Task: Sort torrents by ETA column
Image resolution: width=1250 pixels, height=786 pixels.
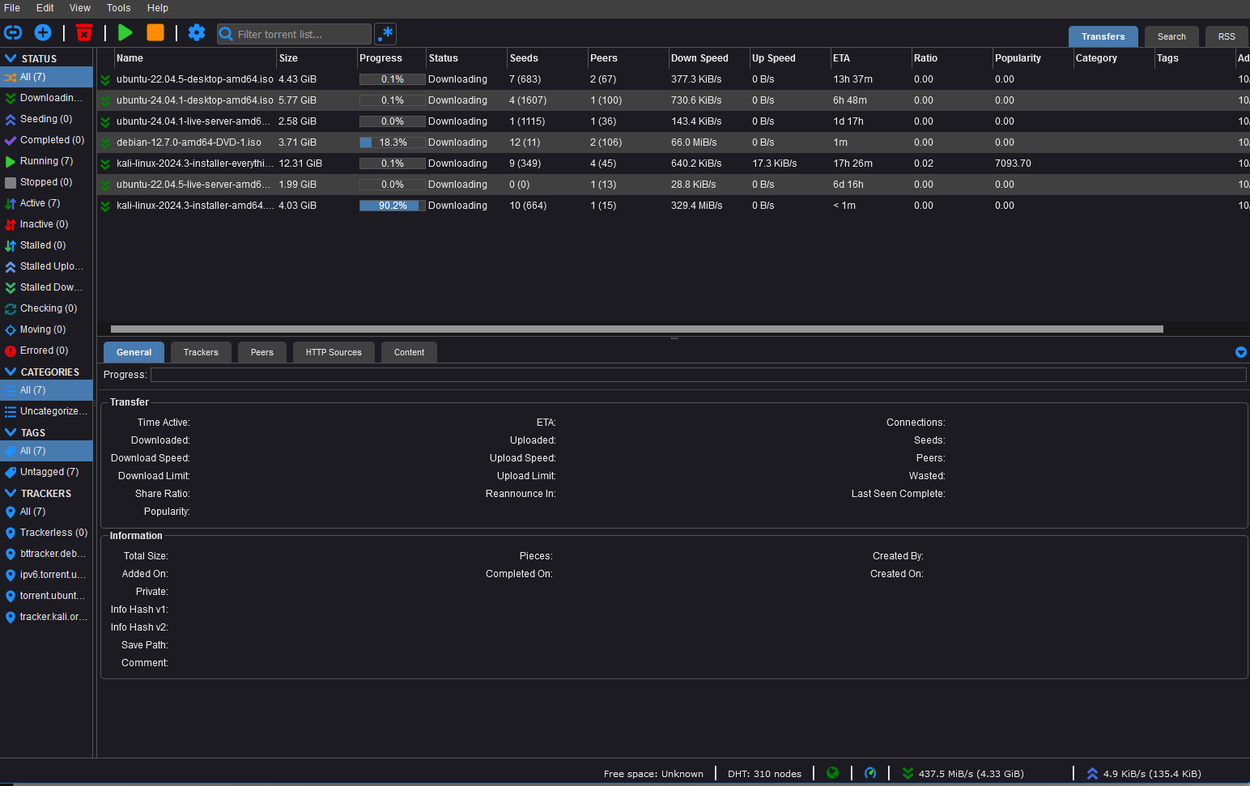Action: click(871, 58)
